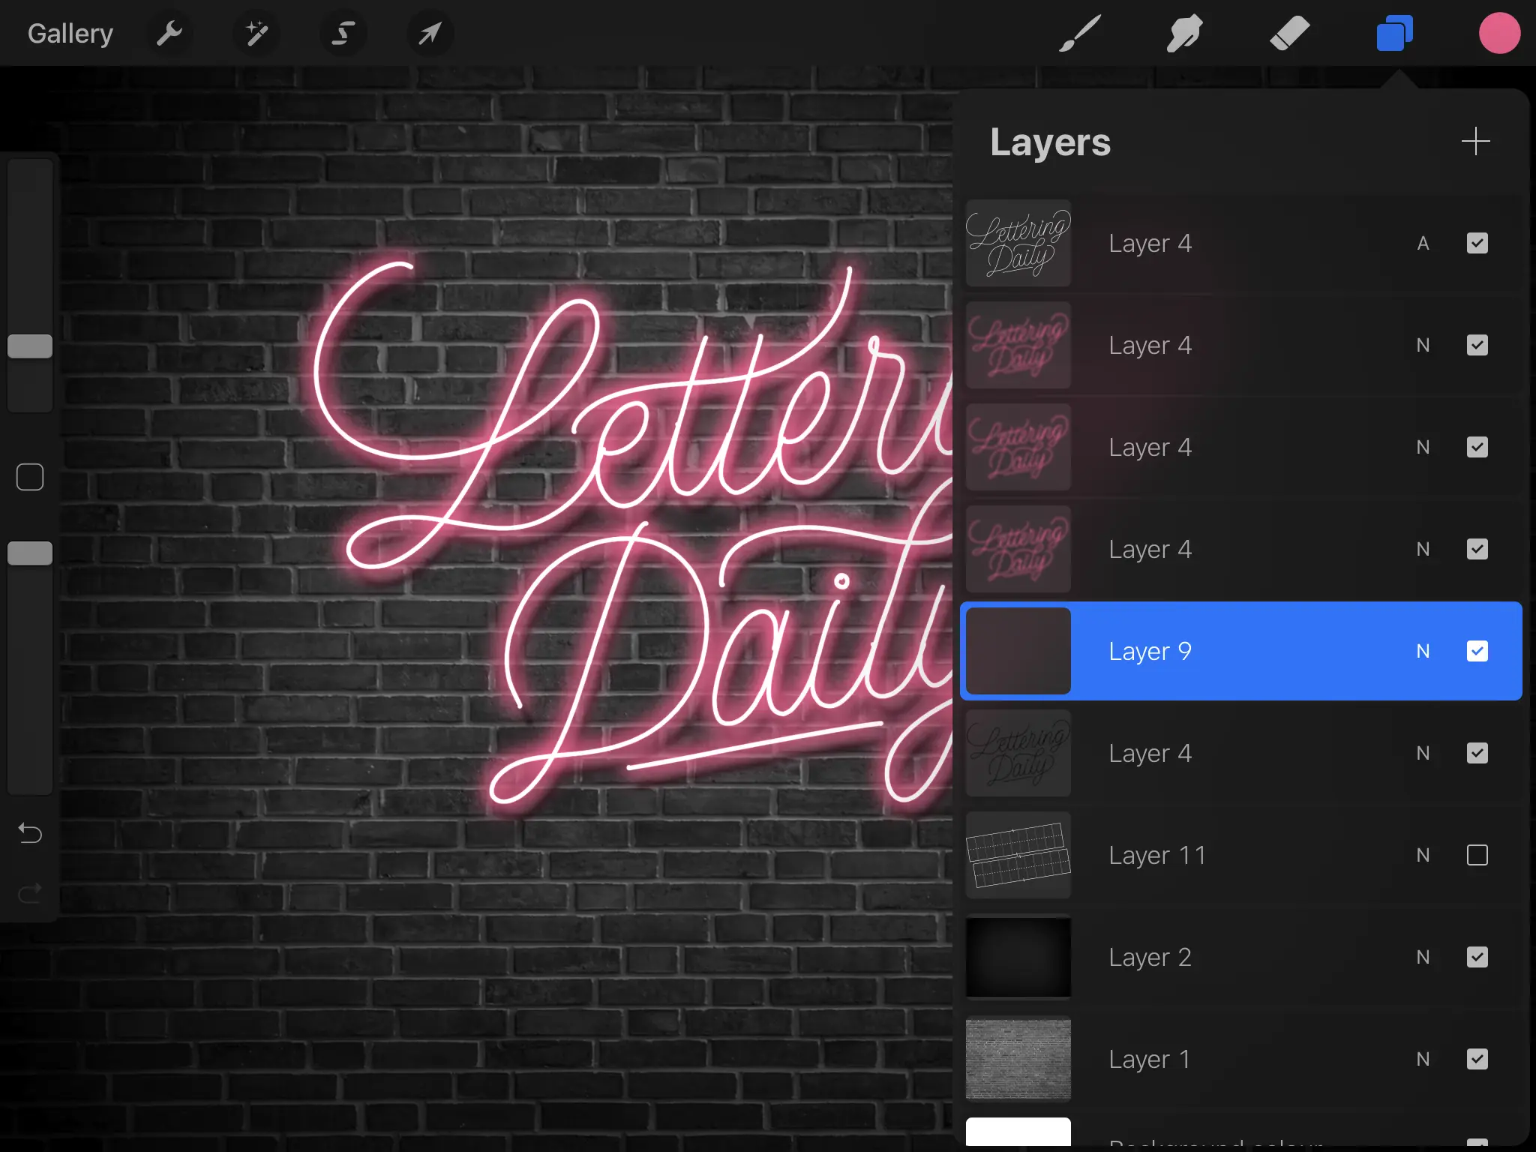Open blend mode N for Layer 1

(1423, 1059)
